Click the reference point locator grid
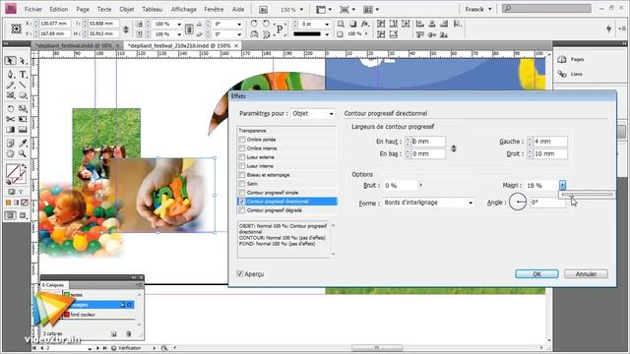Image resolution: width=630 pixels, height=354 pixels. (x=16, y=29)
